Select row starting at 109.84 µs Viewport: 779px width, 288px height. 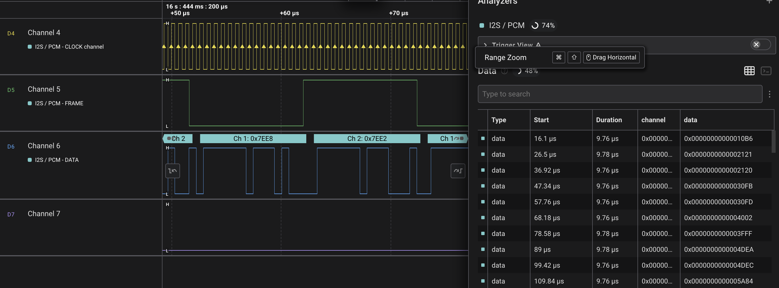coord(625,281)
